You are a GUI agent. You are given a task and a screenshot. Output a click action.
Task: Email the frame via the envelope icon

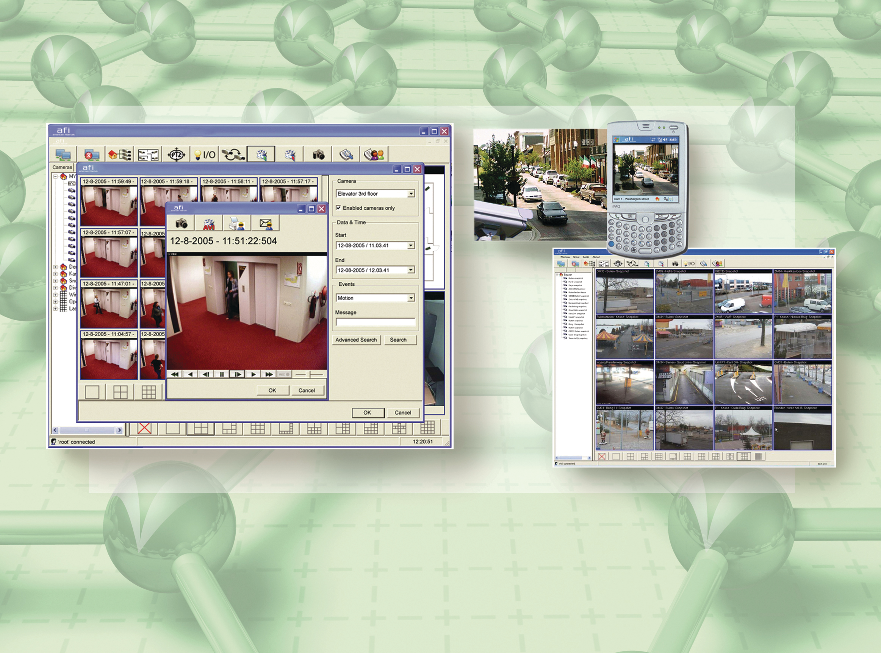266,223
